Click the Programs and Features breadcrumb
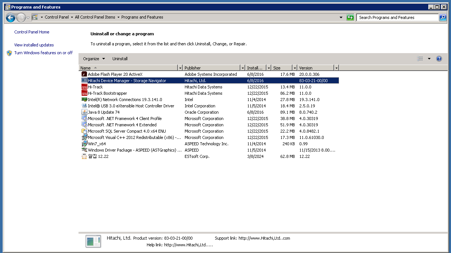 (x=142, y=17)
